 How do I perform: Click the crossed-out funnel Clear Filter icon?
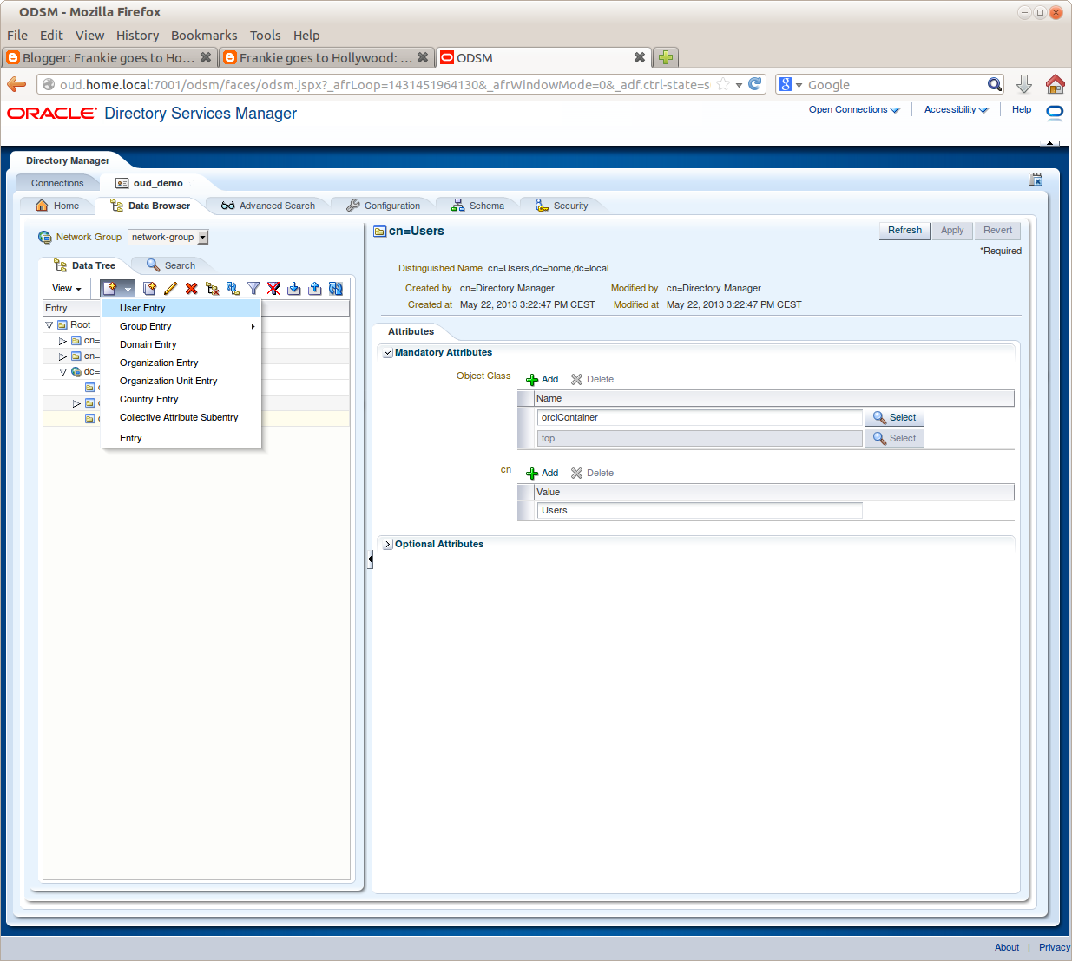click(x=273, y=289)
